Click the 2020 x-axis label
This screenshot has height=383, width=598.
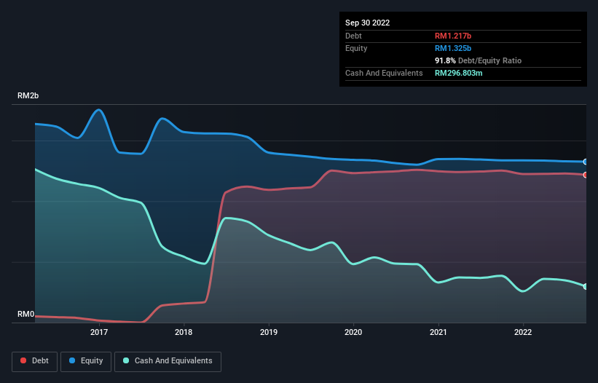[x=353, y=332]
